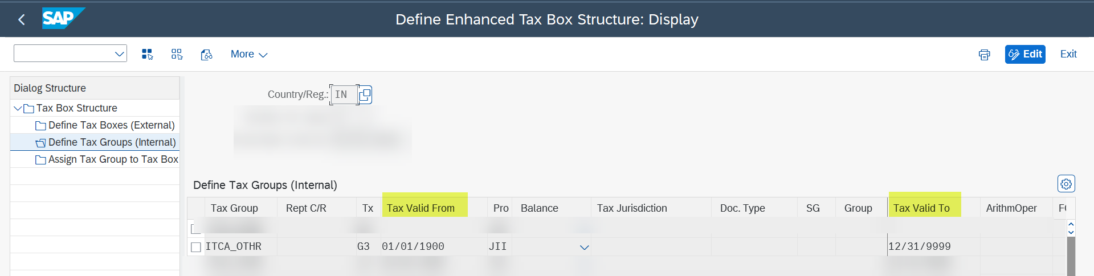Expand the More menu
The width and height of the screenshot is (1094, 276).
(249, 54)
